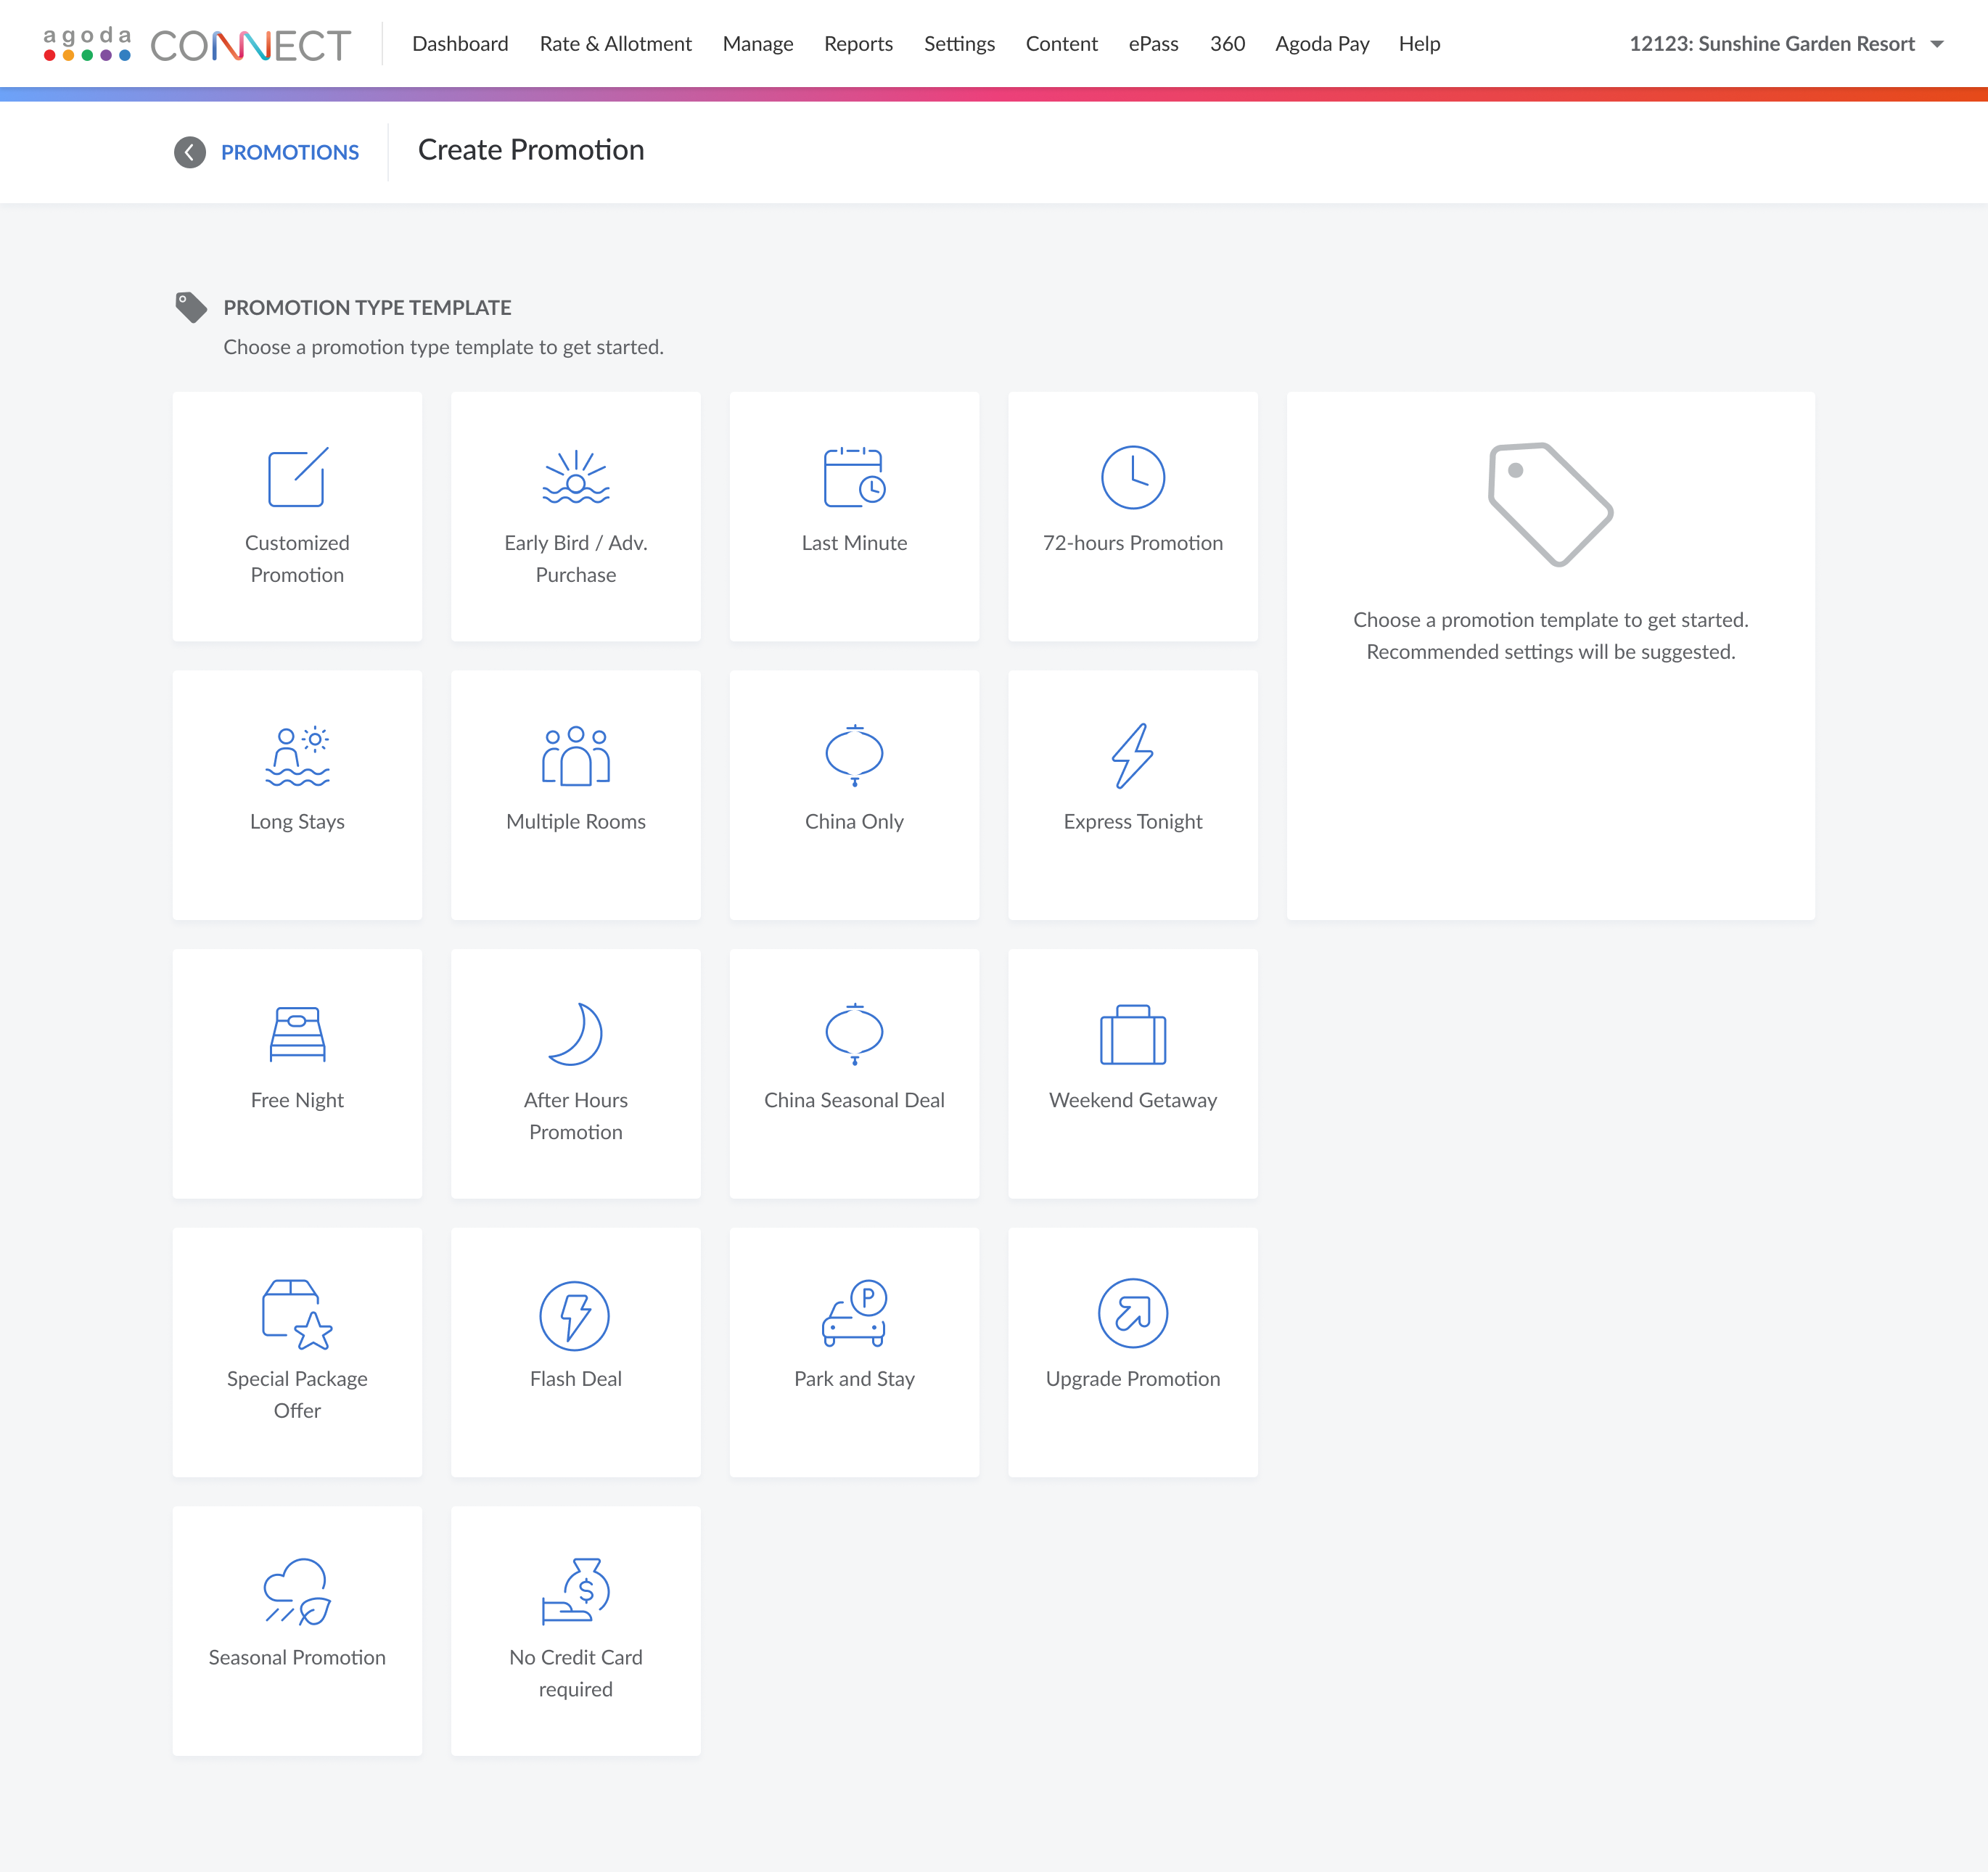Click the Agoda Connect logo

click(x=197, y=44)
